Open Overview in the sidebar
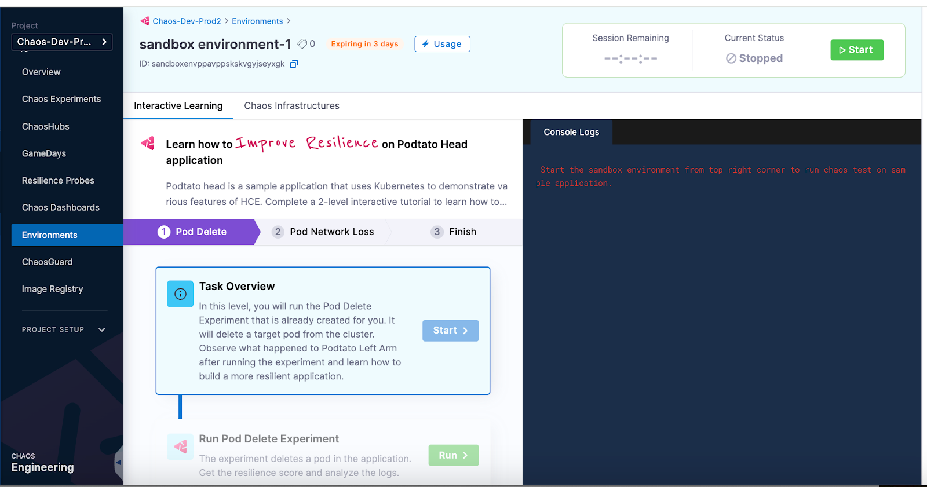This screenshot has width=927, height=487. click(x=41, y=72)
